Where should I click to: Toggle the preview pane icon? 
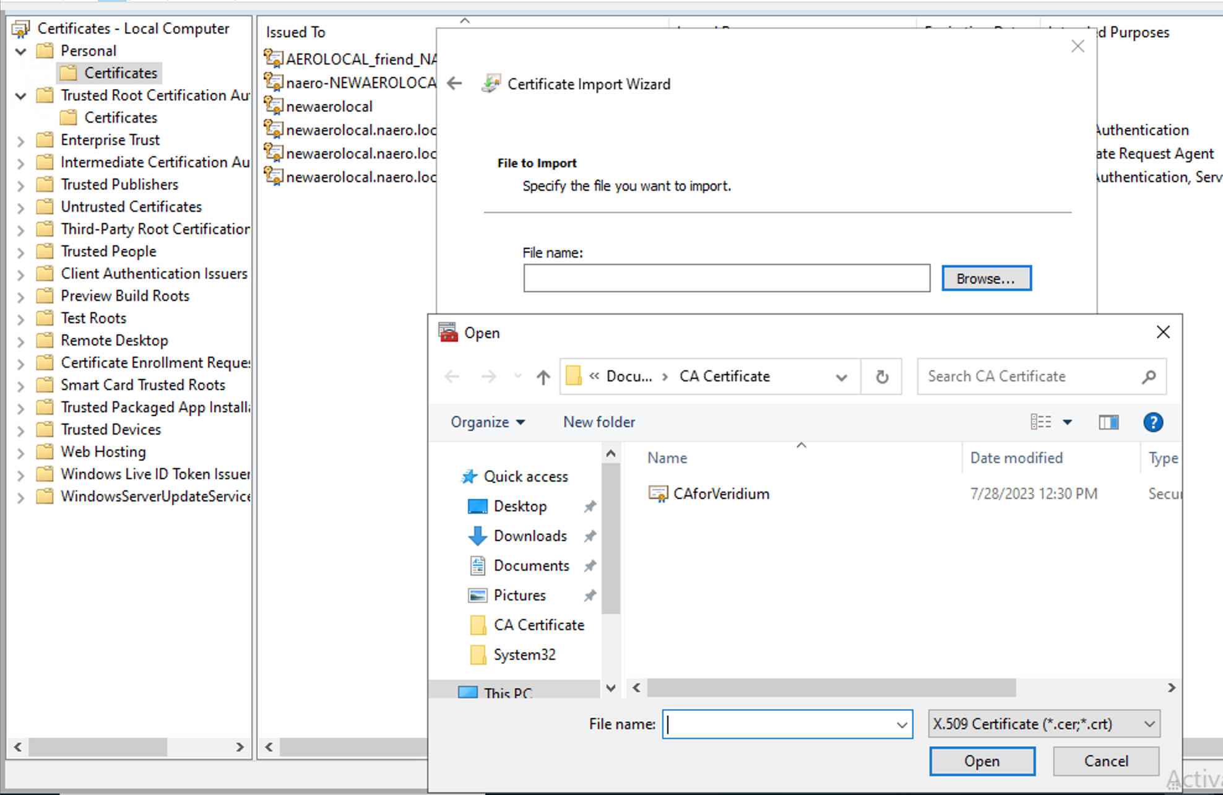point(1108,422)
